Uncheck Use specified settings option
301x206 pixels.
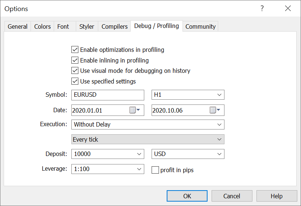(75, 81)
